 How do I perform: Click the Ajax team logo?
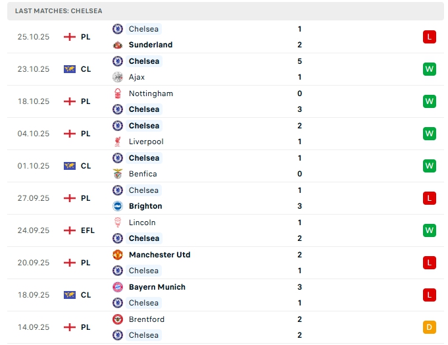click(x=118, y=77)
